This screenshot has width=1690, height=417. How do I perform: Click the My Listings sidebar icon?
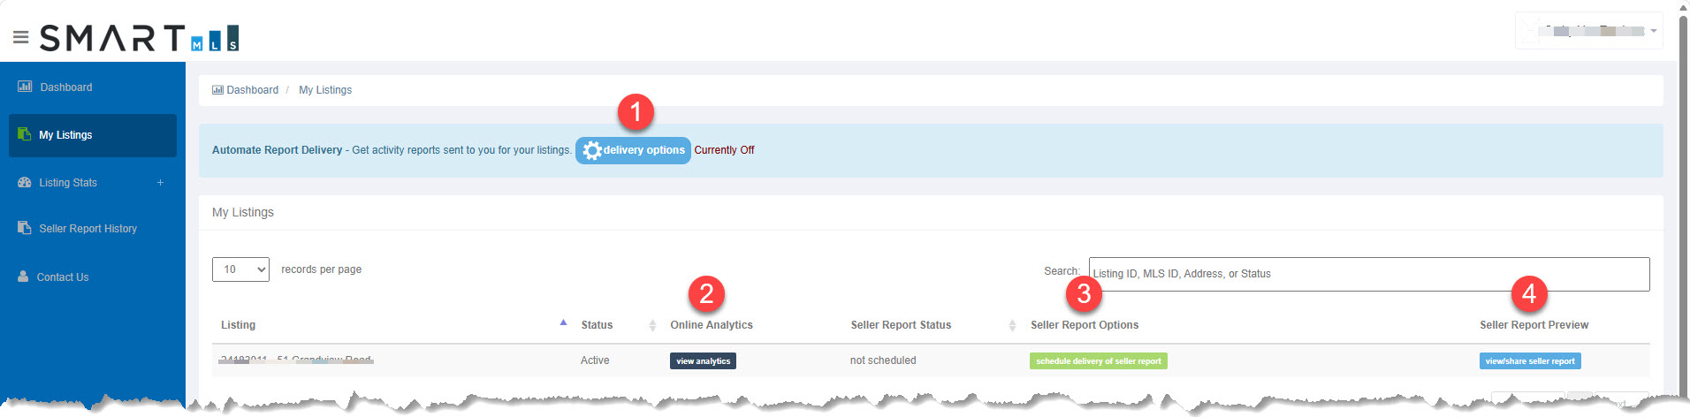25,134
